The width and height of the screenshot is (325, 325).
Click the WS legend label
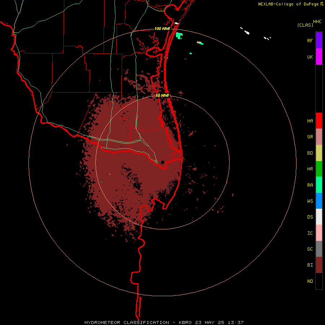[x=310, y=201]
